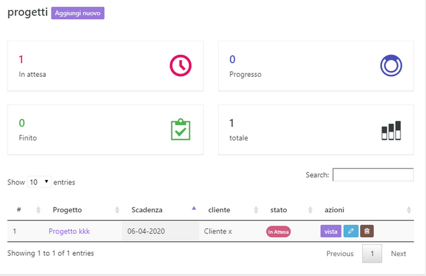This screenshot has width=426, height=276.
Task: Open the Show entries dropdown
Action: [39, 182]
